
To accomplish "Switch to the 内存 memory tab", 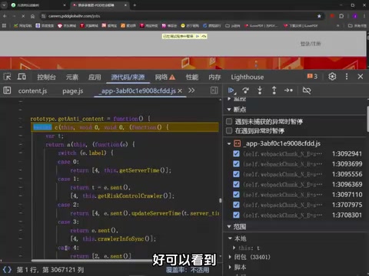I will [x=214, y=77].
